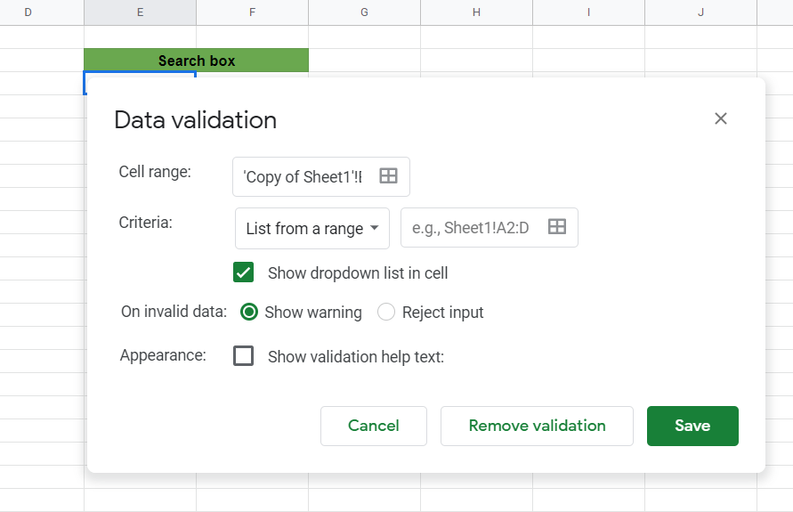This screenshot has height=512, width=793.
Task: Click the Cancel button
Action: [373, 426]
